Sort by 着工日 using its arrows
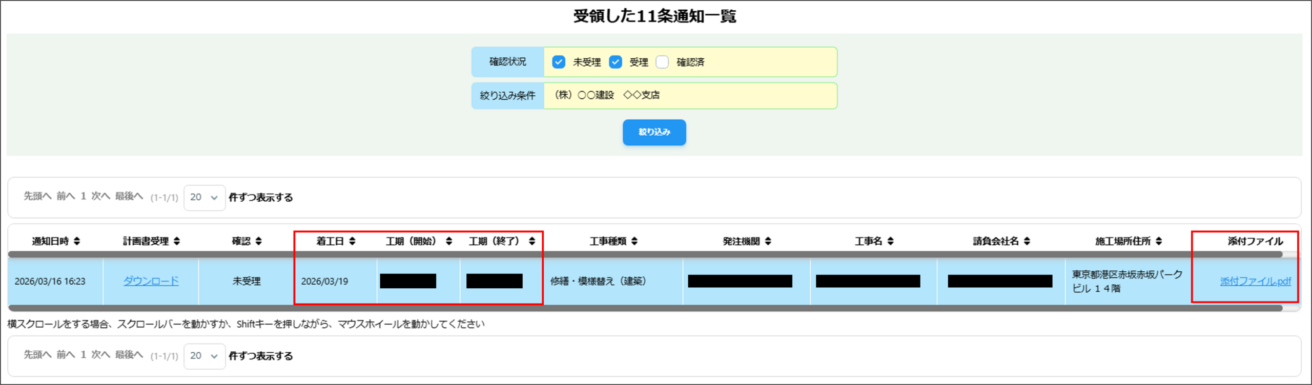The image size is (1312, 385). pyautogui.click(x=352, y=241)
